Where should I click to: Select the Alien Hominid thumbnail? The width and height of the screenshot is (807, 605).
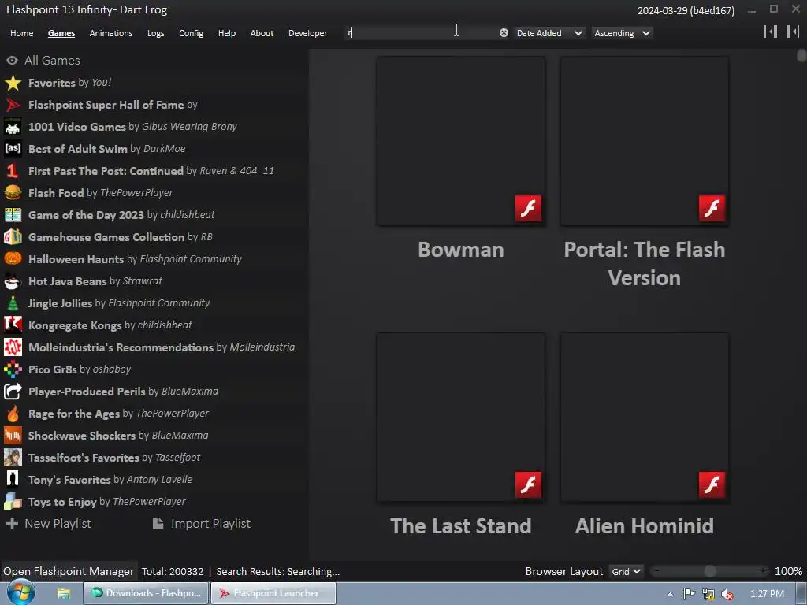point(645,418)
